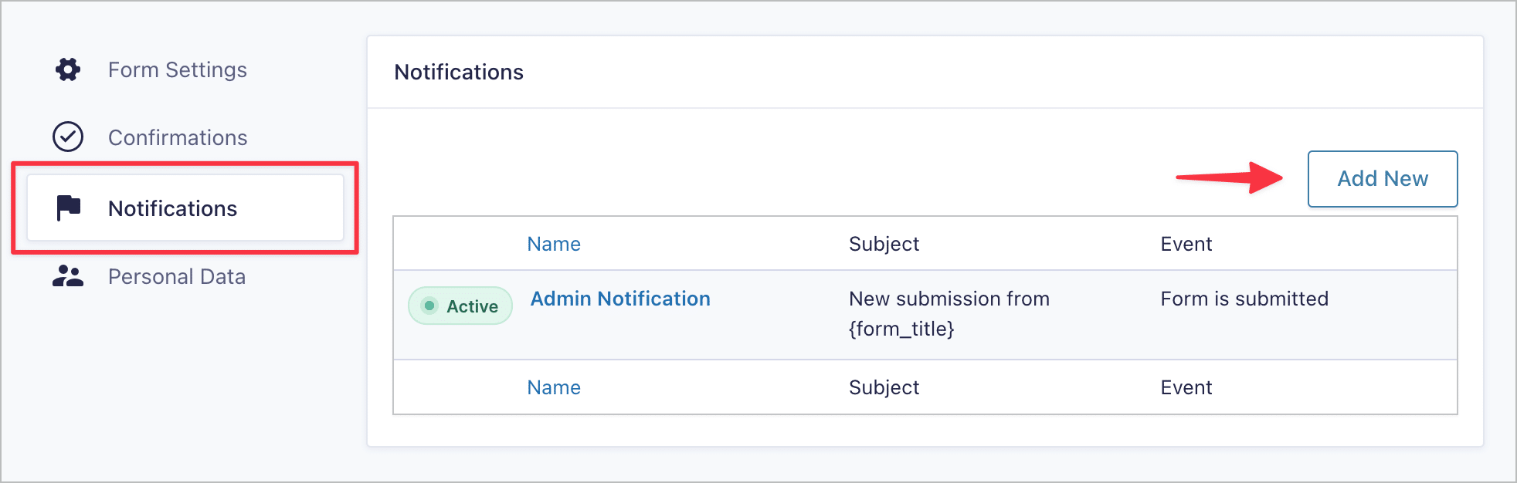Sort notifications by the Name column
1517x483 pixels.
point(553,243)
